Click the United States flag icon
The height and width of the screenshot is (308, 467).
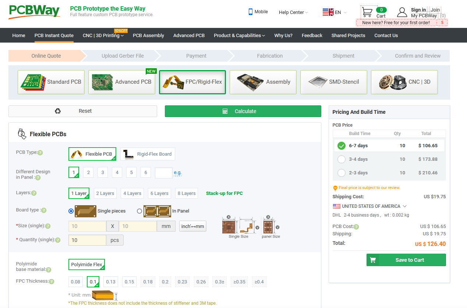point(336,206)
